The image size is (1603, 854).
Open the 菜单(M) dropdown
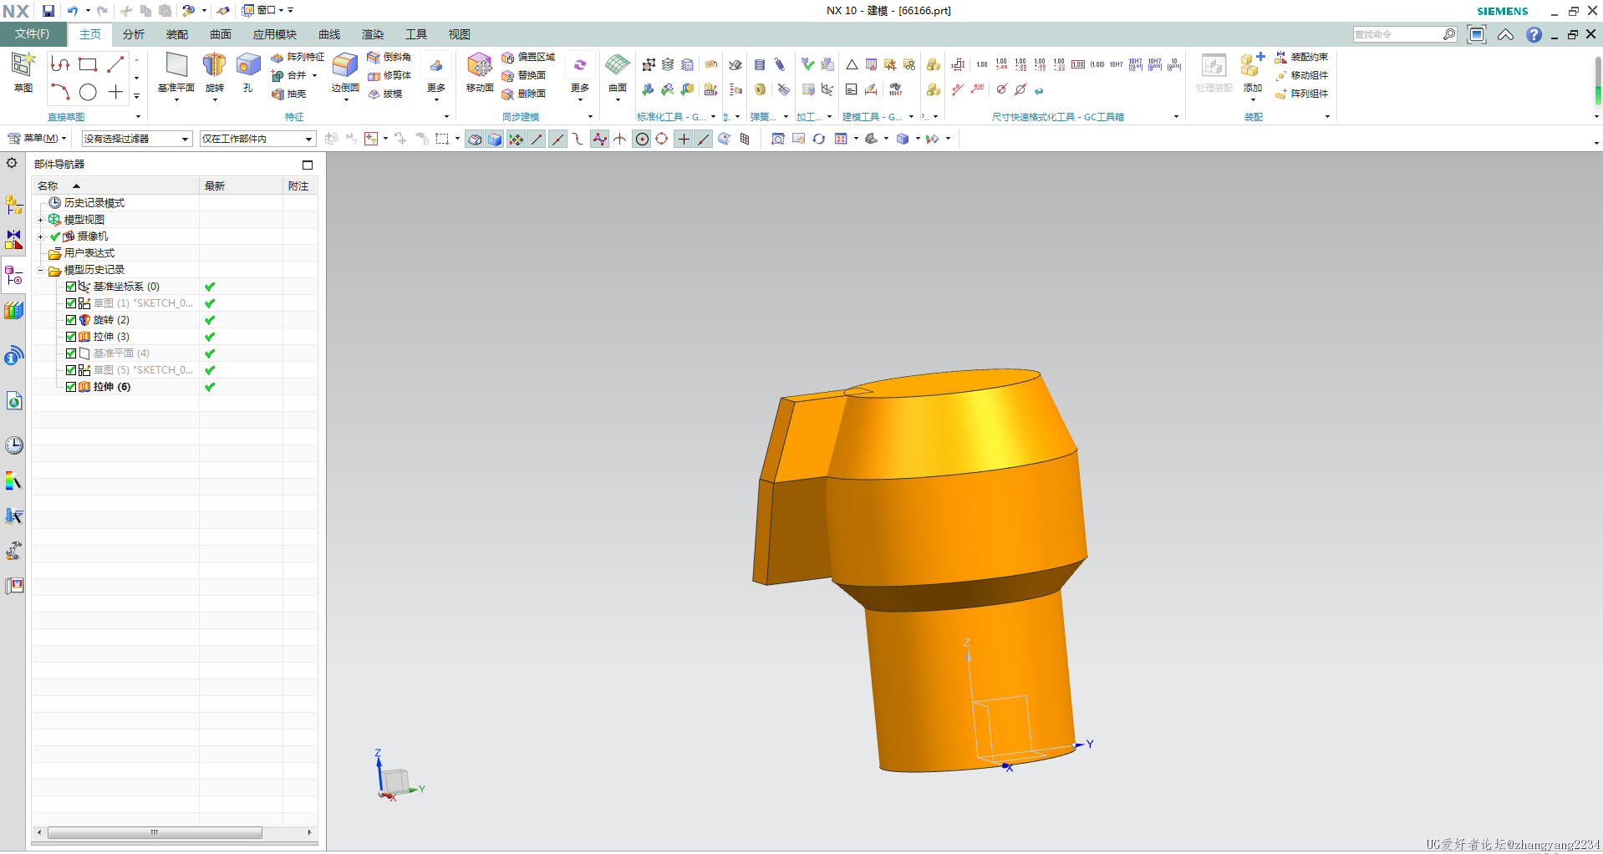pyautogui.click(x=37, y=139)
